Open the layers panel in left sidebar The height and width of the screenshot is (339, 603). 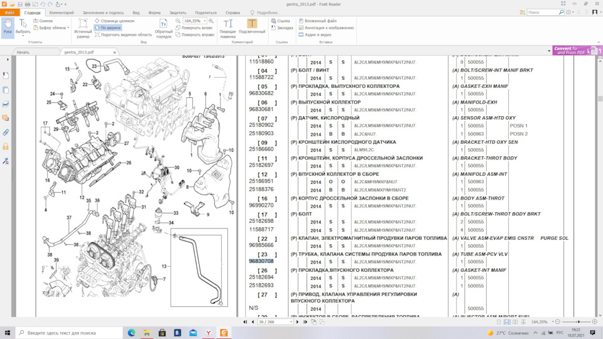coord(6,104)
